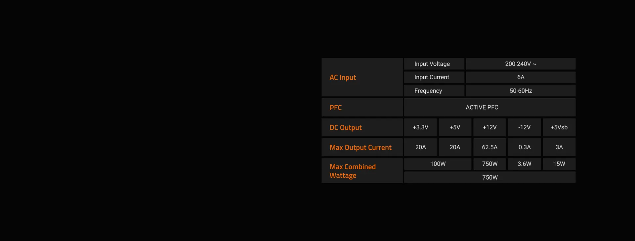Click the 3.6W wattage cell
Screen dimensions: 635x241
click(x=524, y=164)
